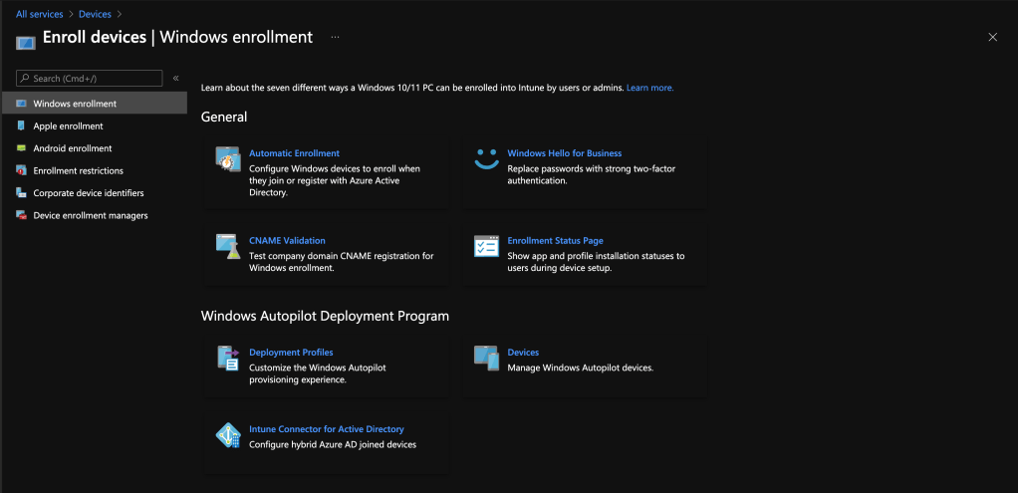
Task: Click the Enroll devices header icon
Action: tap(26, 40)
